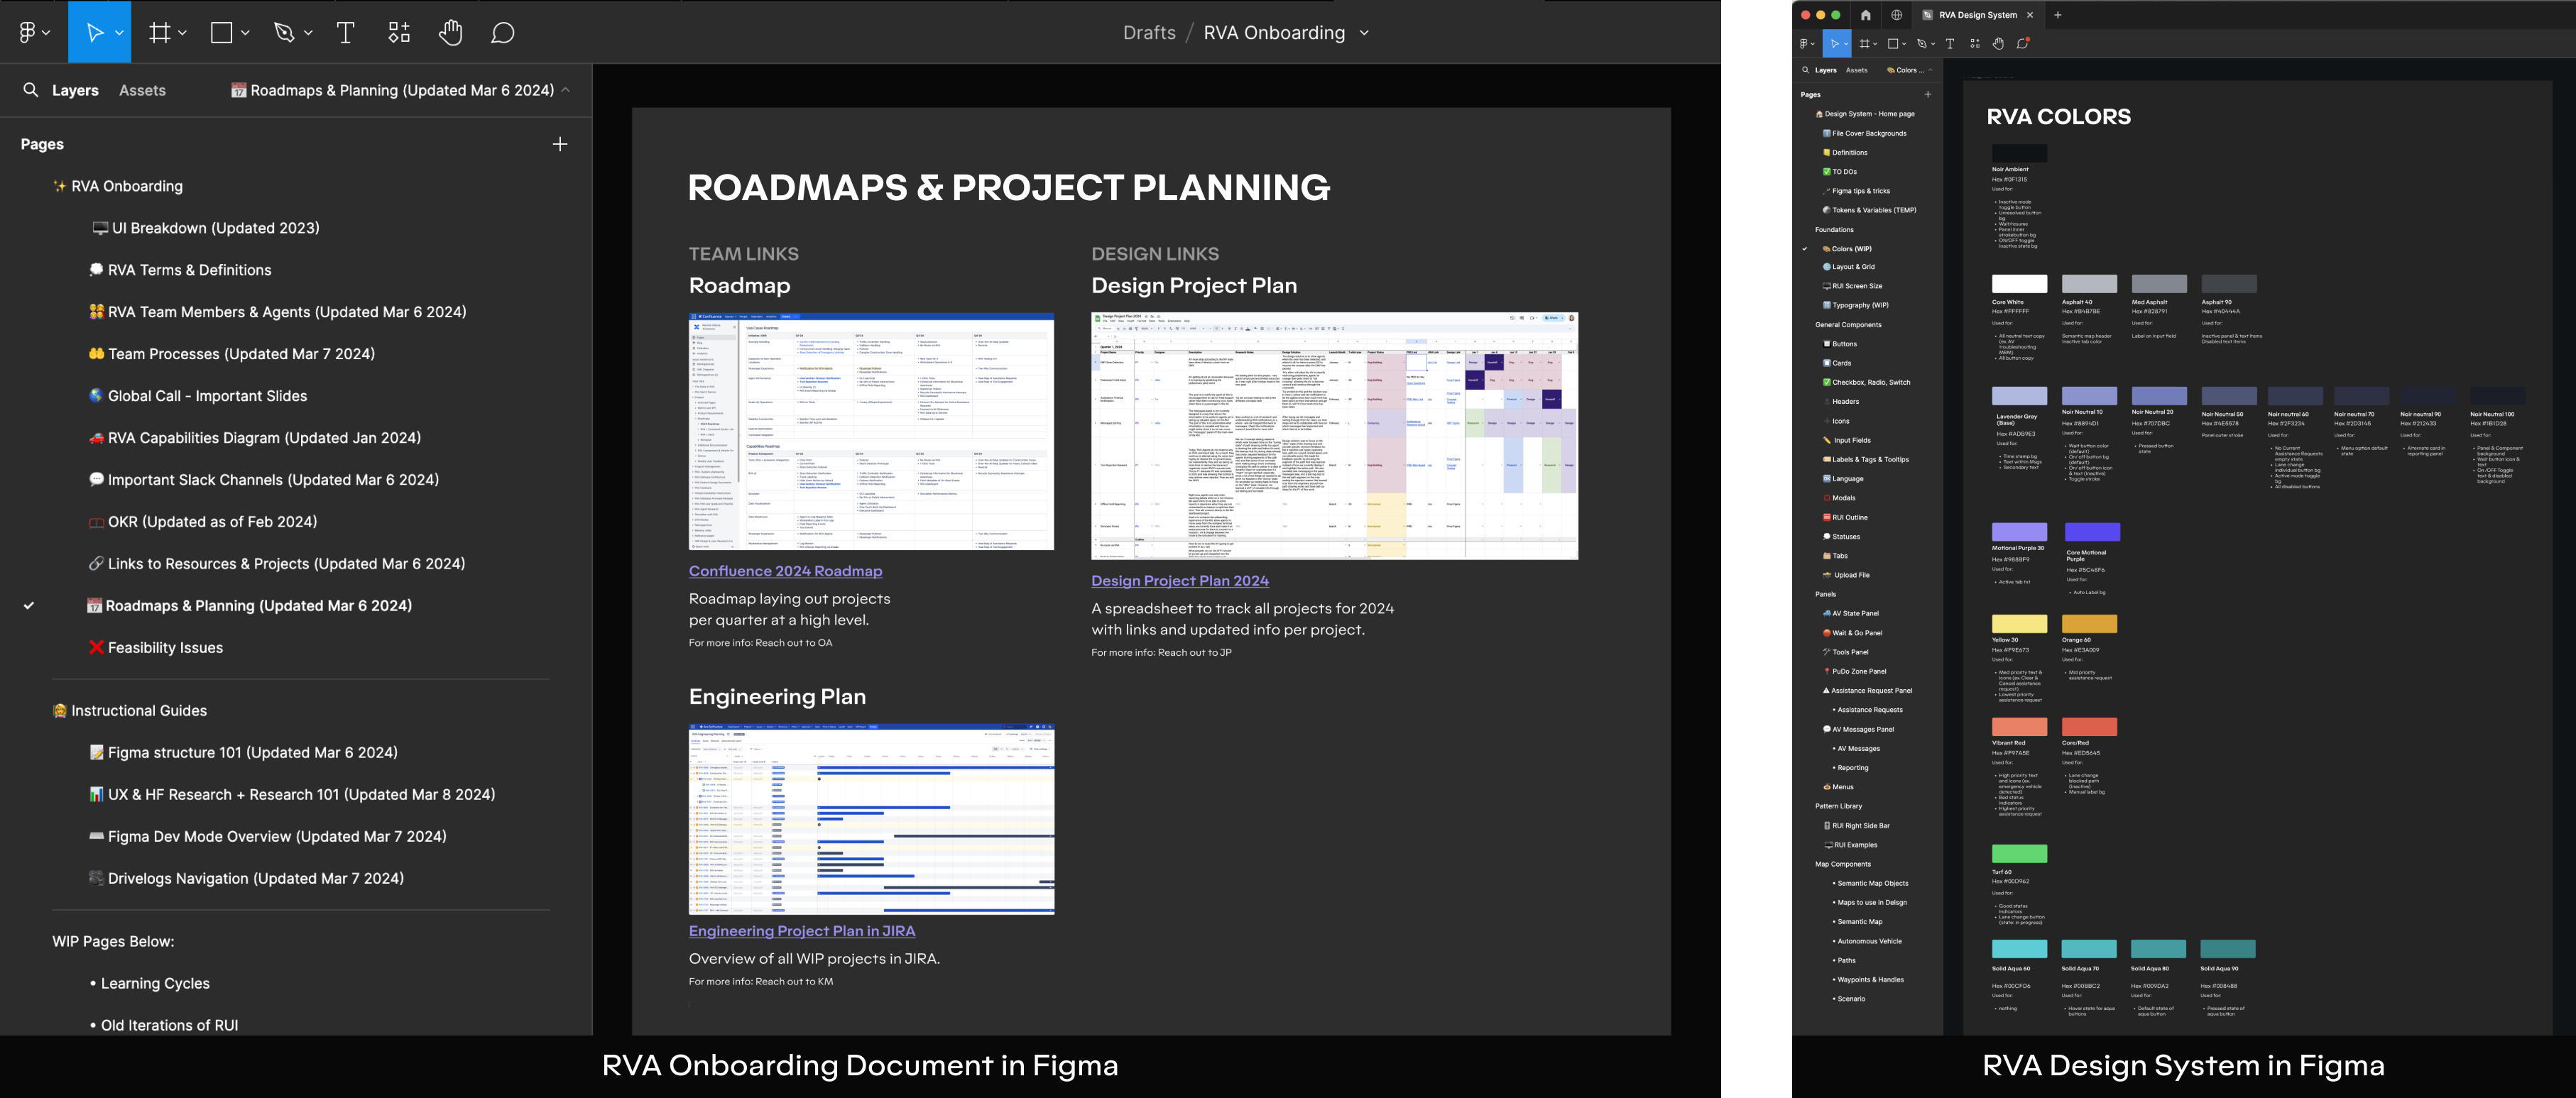Click Engineering Plan JIRA screenshot thumbnail
Viewport: 2576px width, 1098px height.
[x=871, y=819]
